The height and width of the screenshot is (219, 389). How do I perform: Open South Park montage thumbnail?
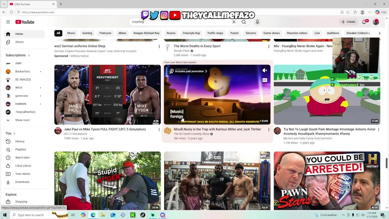(x=327, y=95)
